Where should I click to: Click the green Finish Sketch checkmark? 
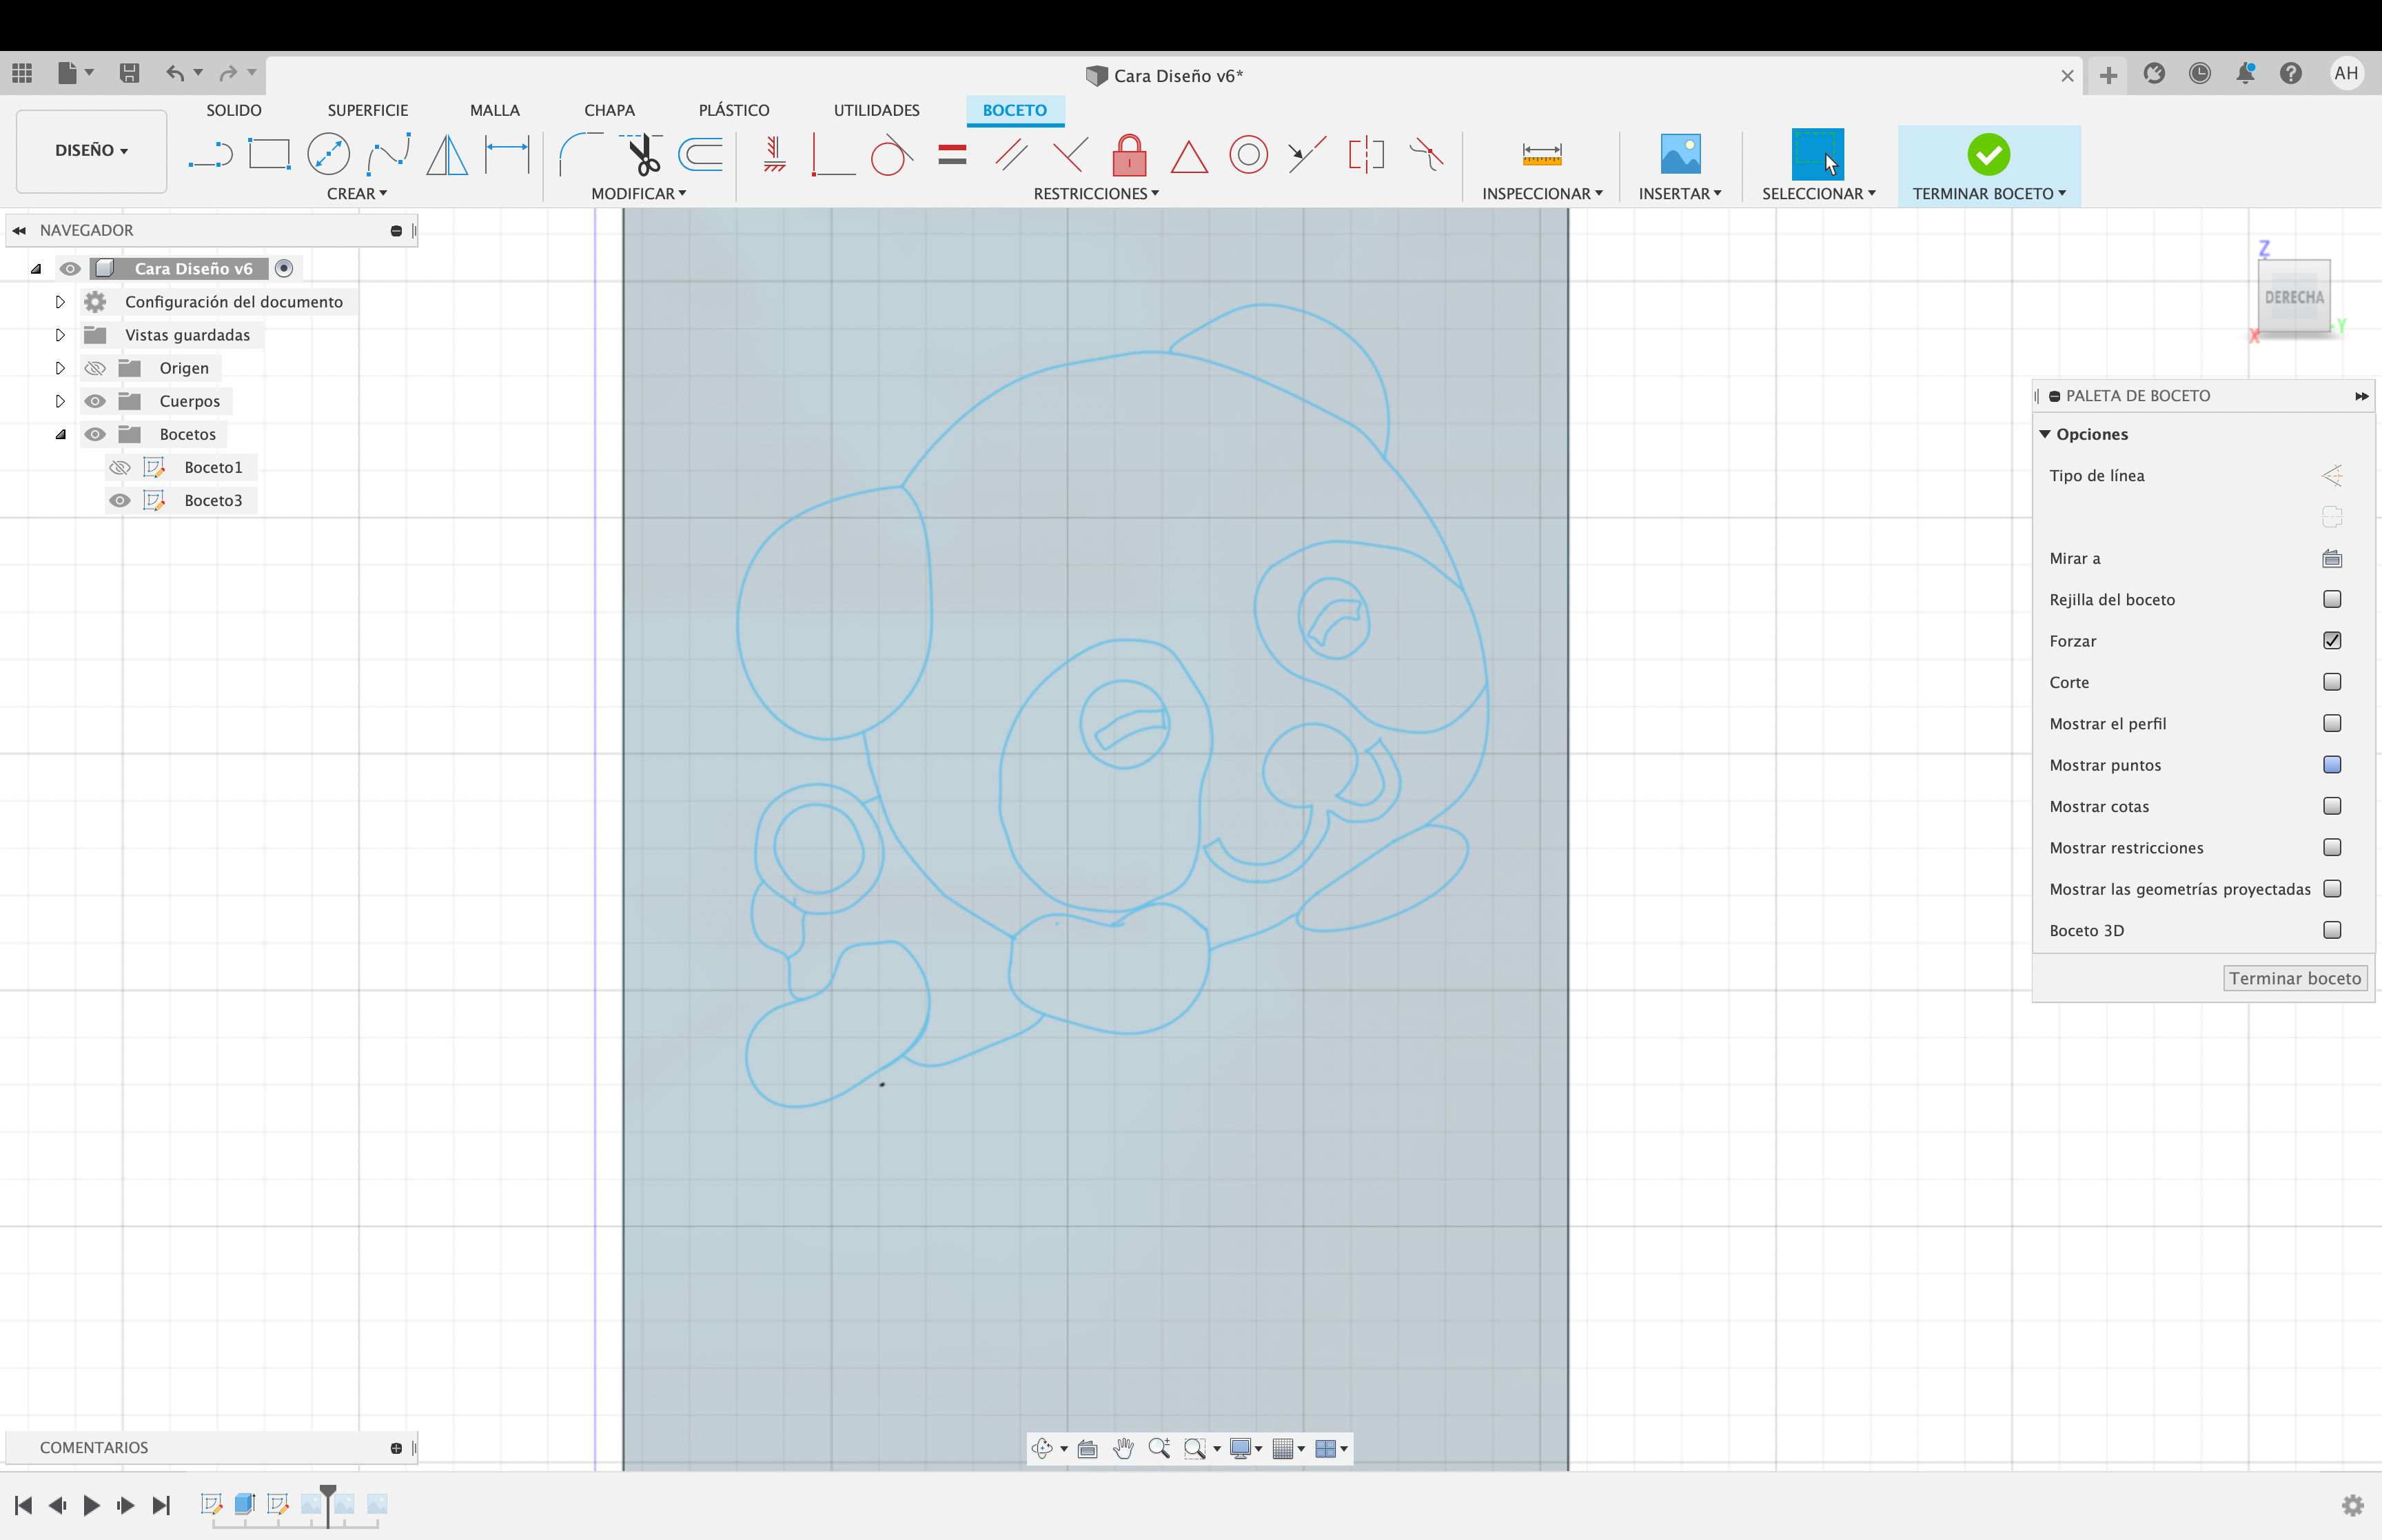point(1988,154)
